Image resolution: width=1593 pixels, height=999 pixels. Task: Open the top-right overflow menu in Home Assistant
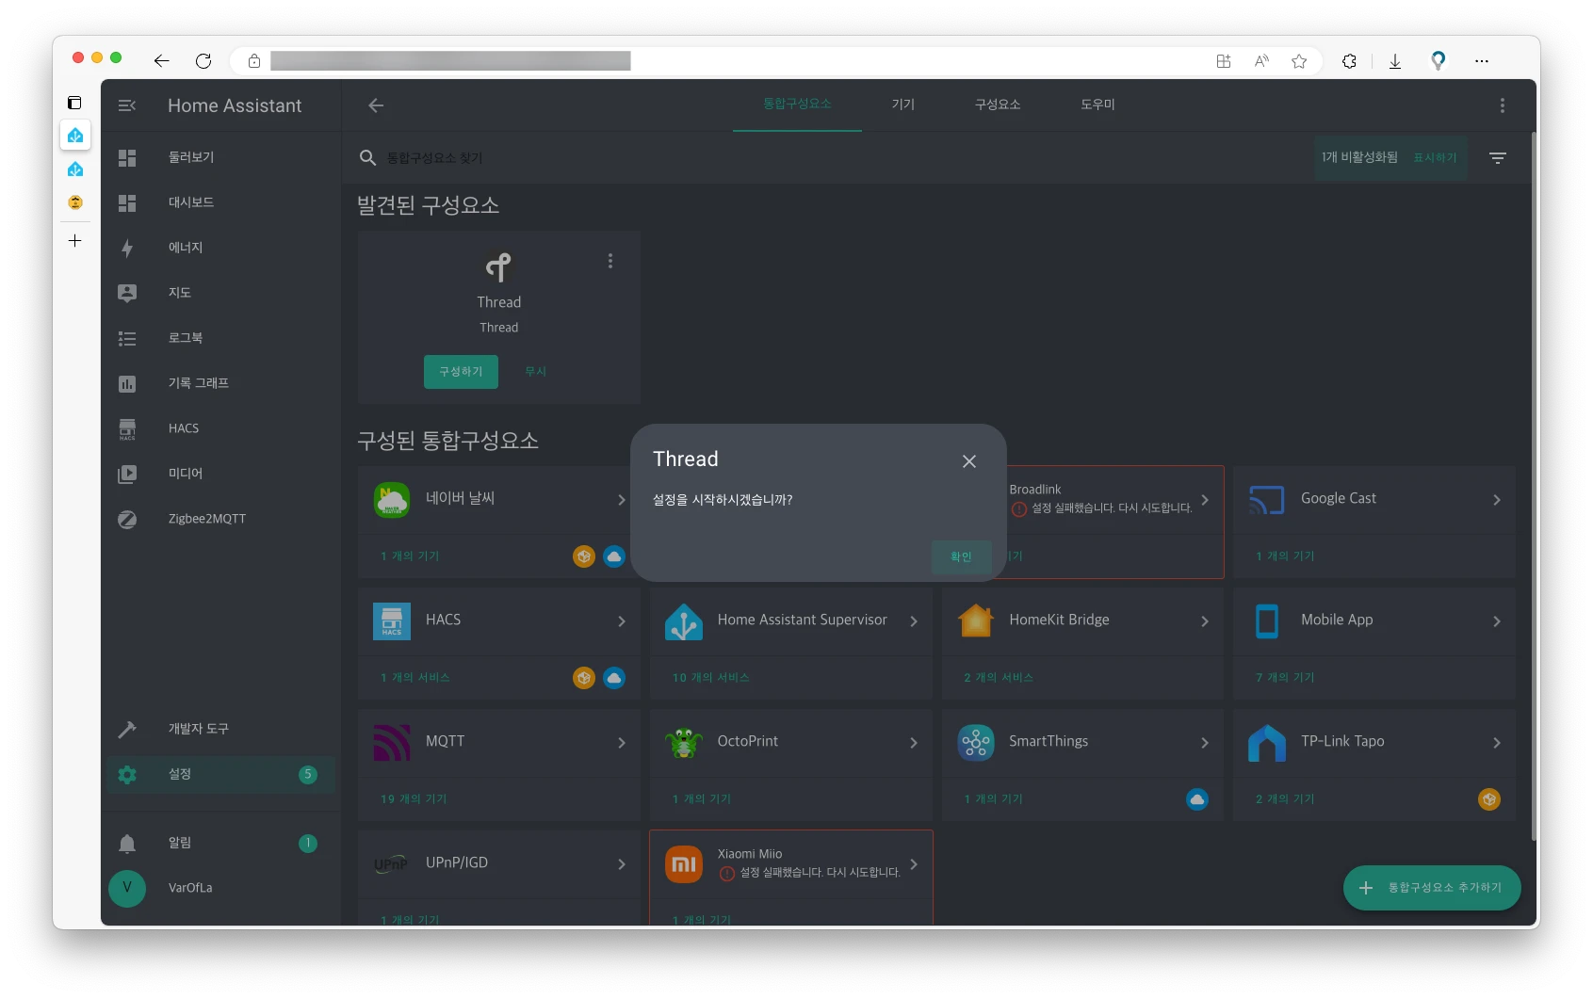coord(1502,105)
